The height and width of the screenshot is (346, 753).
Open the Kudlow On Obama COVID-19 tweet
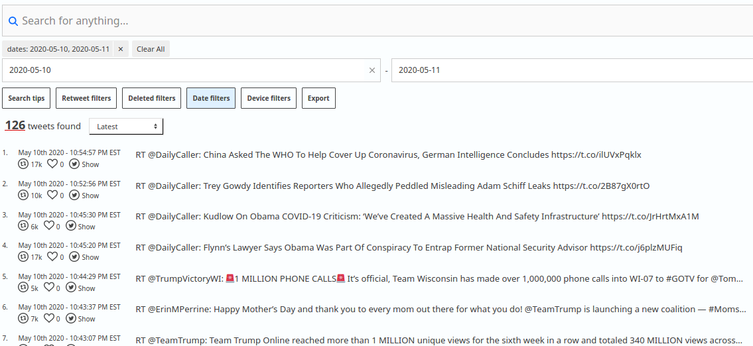point(417,217)
